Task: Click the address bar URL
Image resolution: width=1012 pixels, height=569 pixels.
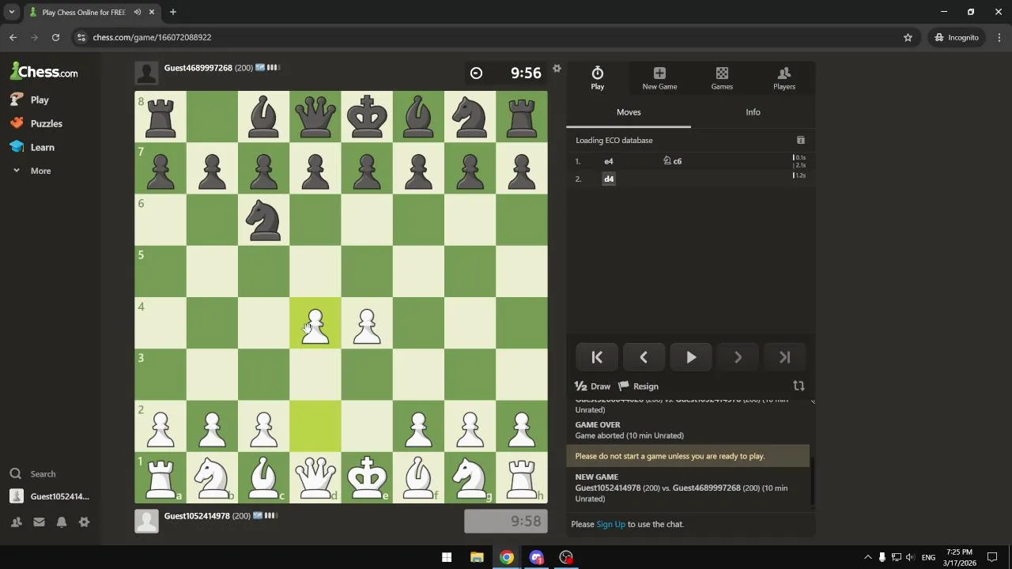Action: (152, 37)
